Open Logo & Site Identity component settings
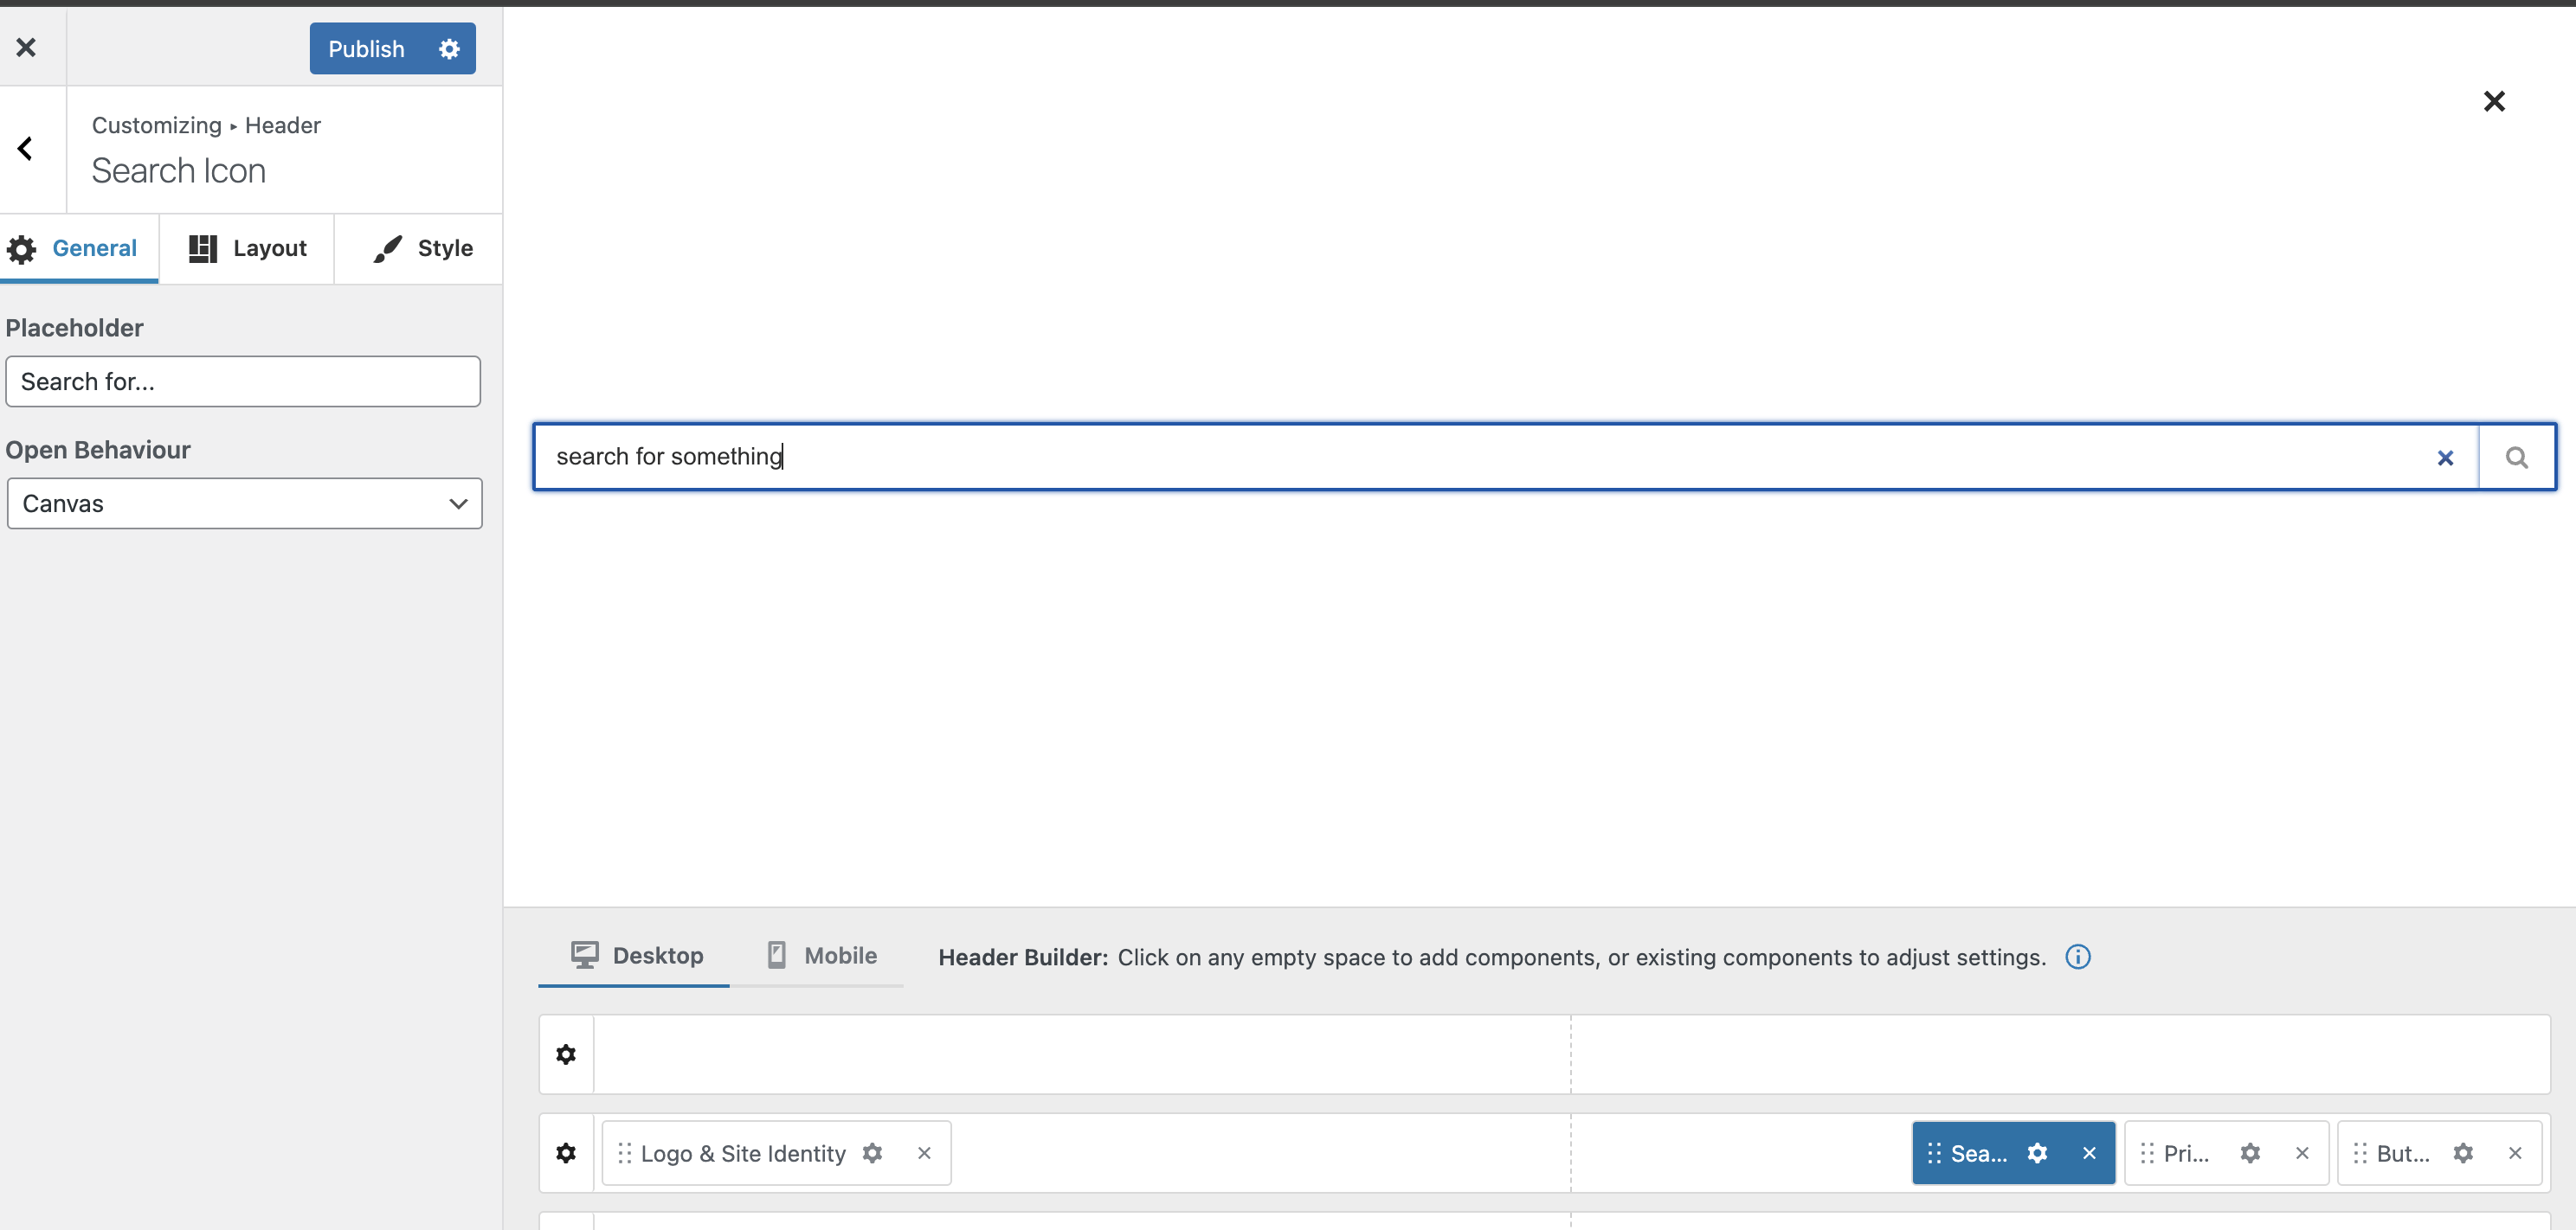This screenshot has height=1230, width=2576. [872, 1153]
